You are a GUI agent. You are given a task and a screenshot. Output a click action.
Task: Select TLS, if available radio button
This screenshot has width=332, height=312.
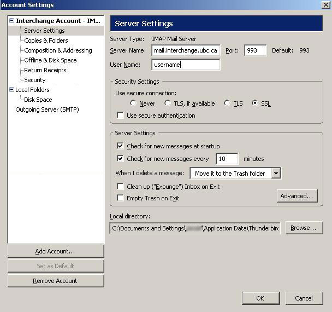point(168,103)
